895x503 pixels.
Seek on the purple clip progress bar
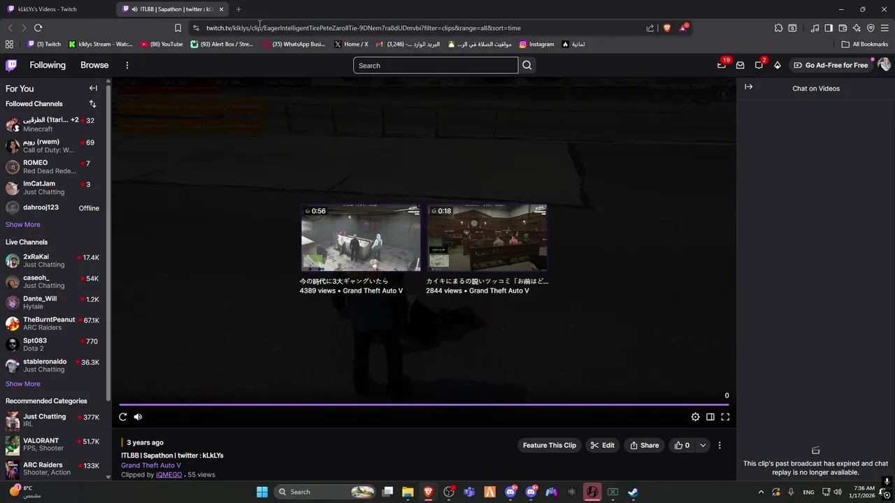tap(424, 404)
